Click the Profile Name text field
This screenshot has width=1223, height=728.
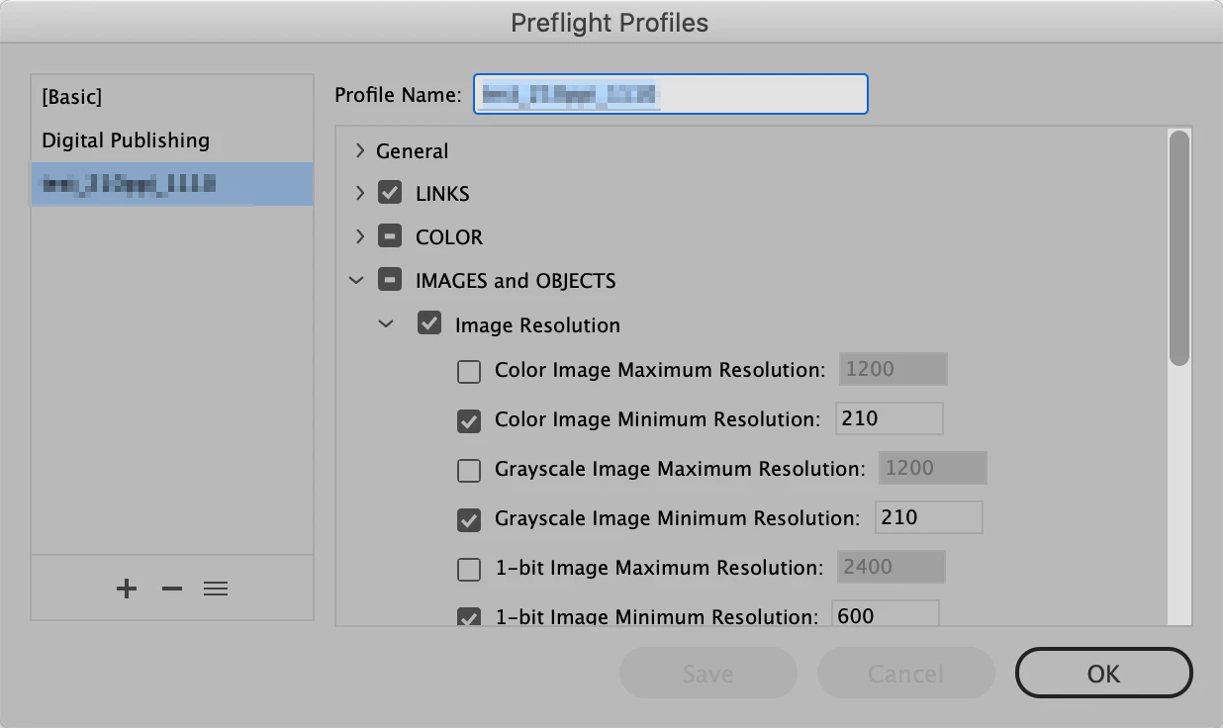click(x=670, y=95)
